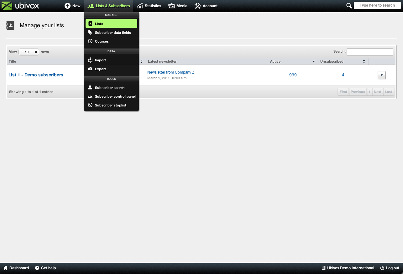Screen dimensions: 403x274
Task: Click the tag icon for Subscriber data fields
Action: pos(90,32)
